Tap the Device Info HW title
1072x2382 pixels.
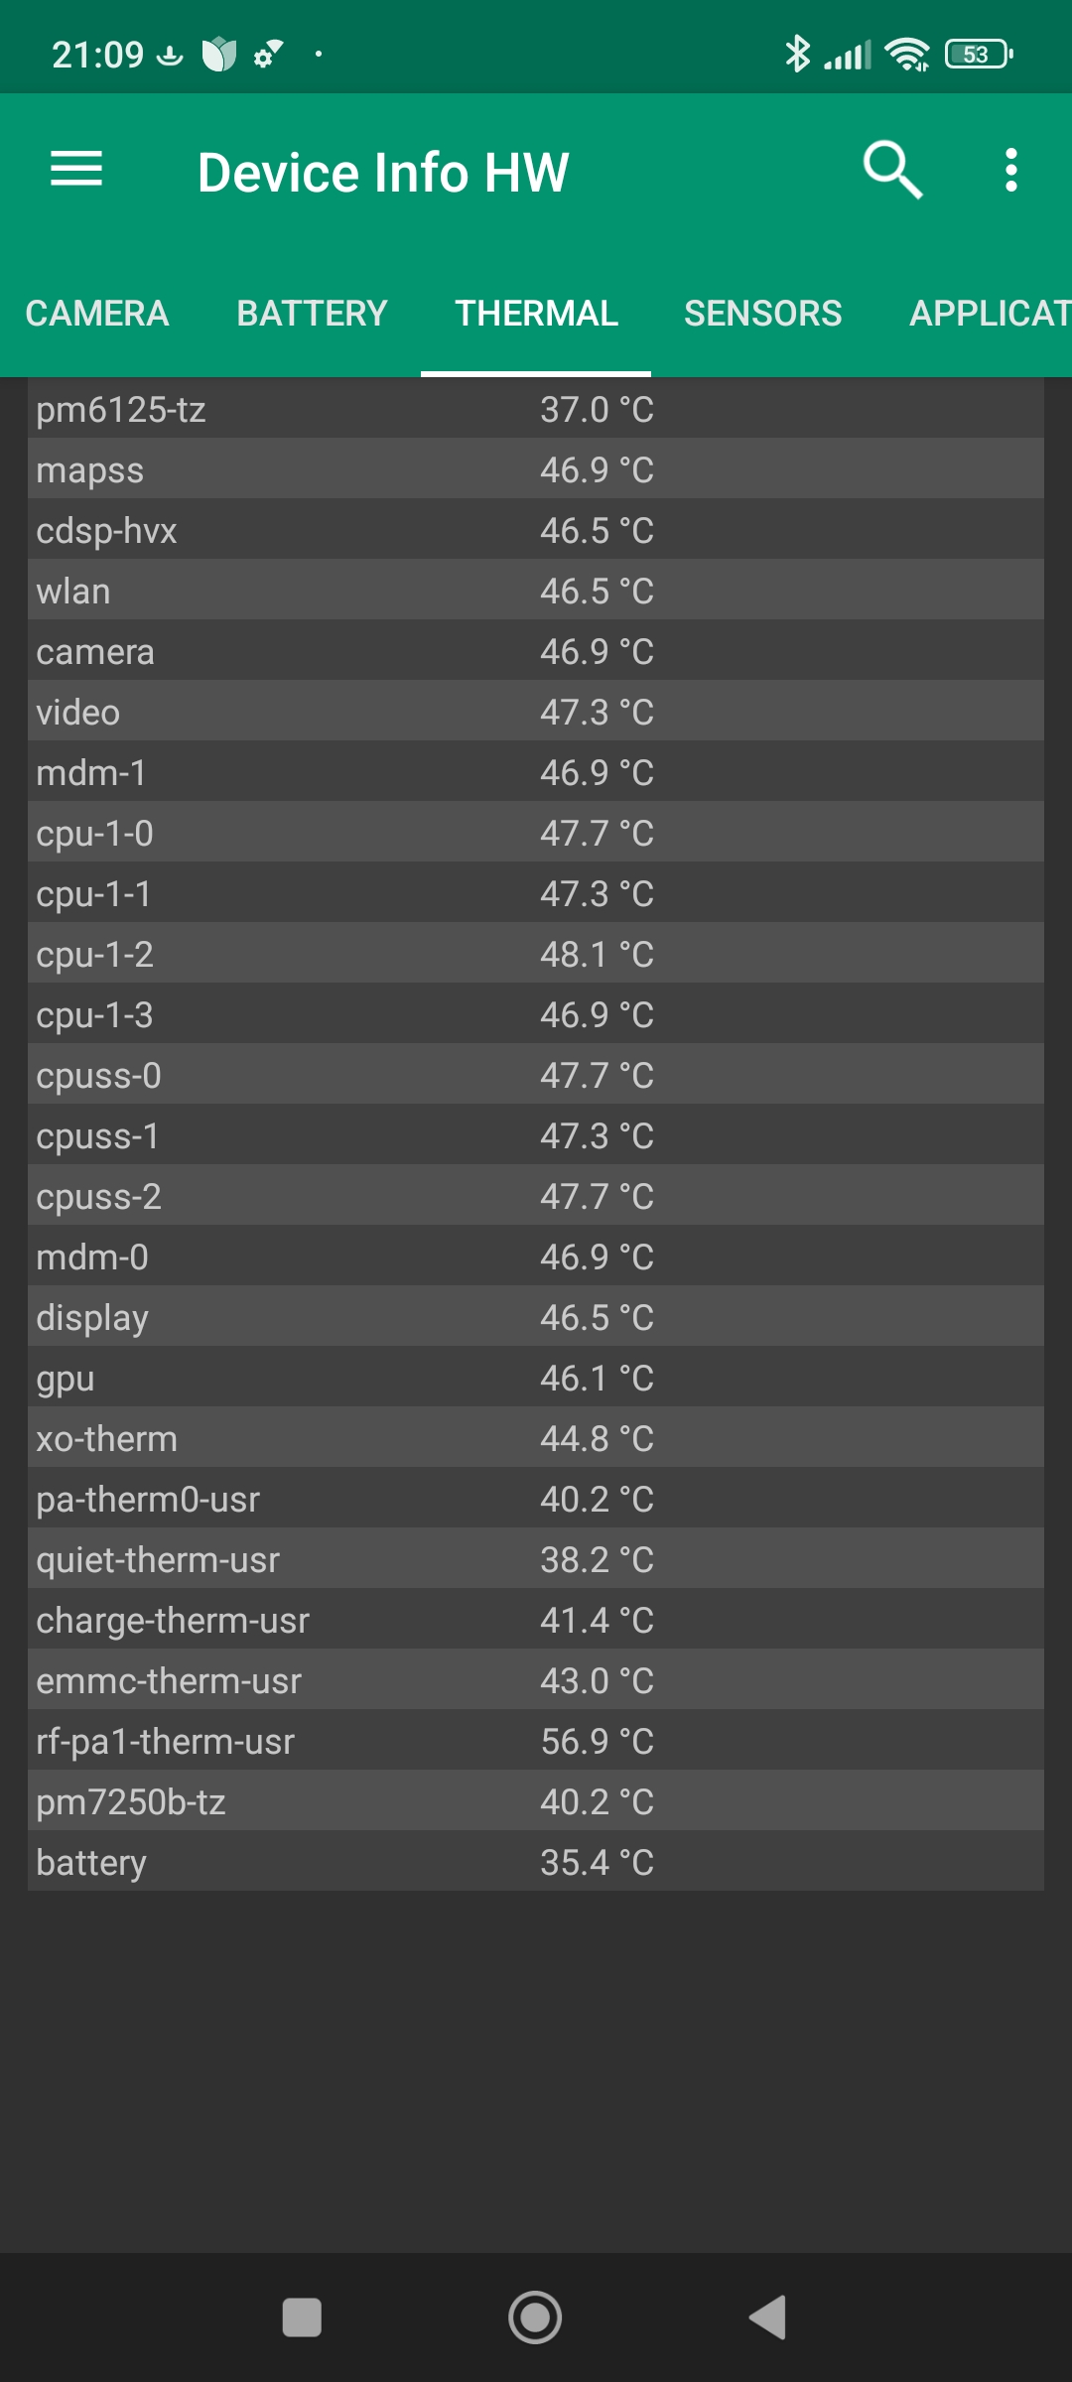[x=383, y=172]
